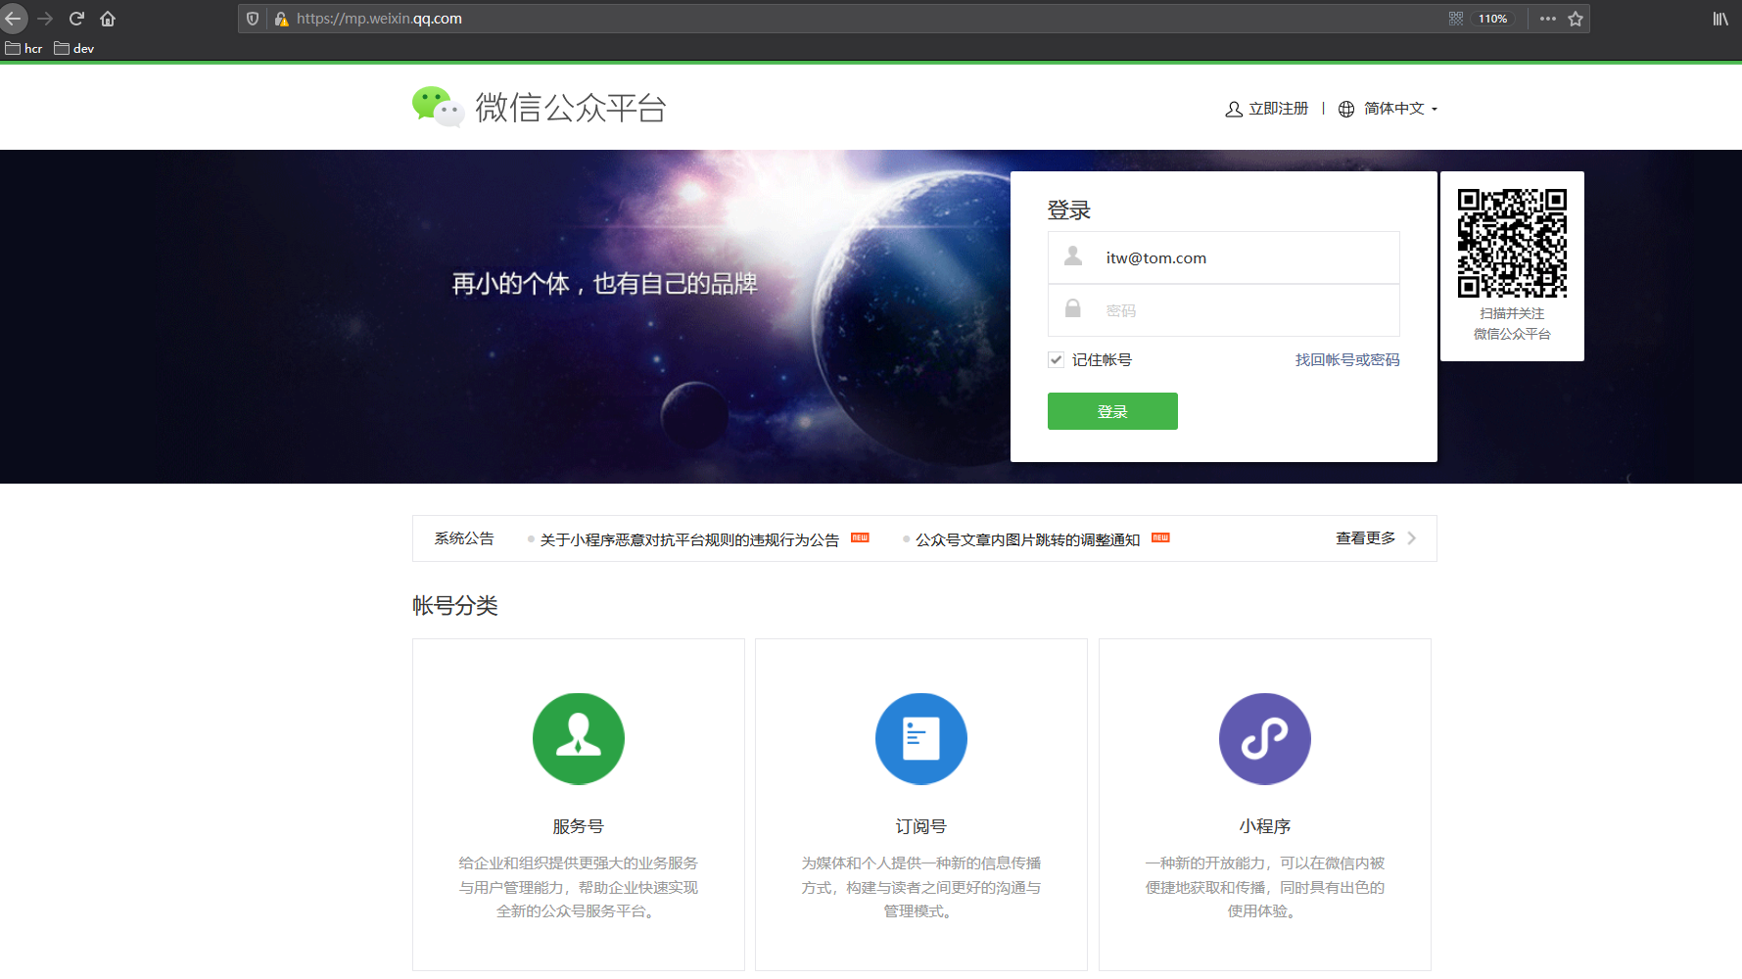1742x979 pixels.
Task: Focus the account email input field
Action: [x=1224, y=257]
